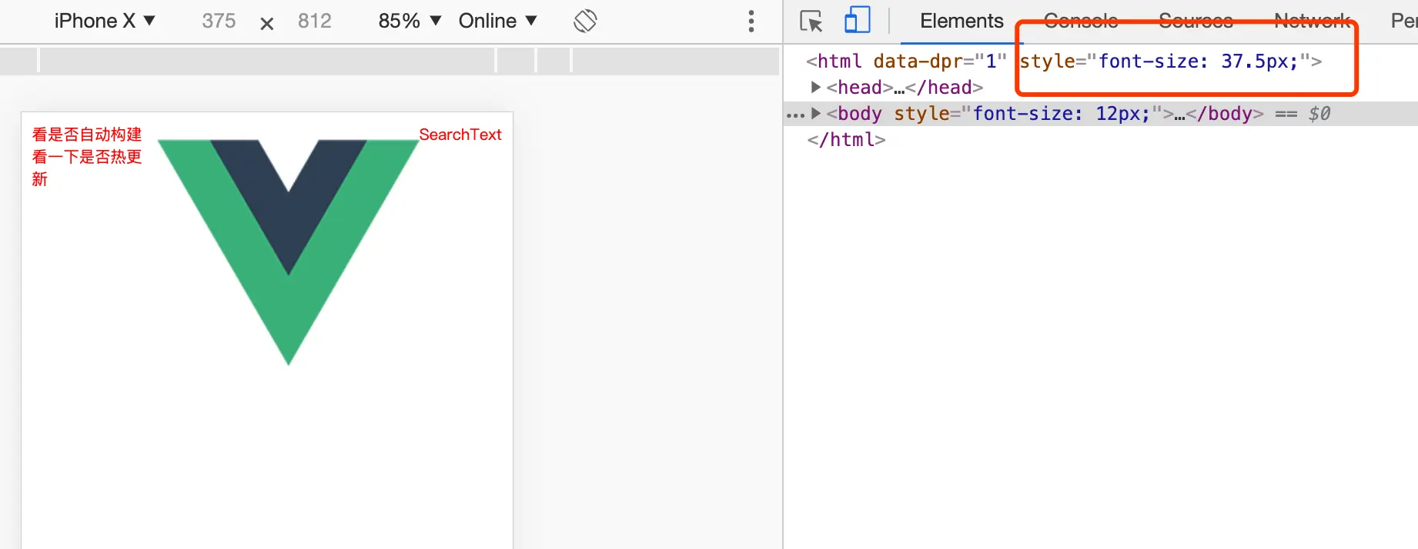The height and width of the screenshot is (549, 1418).
Task: Select the html data-dpr element line
Action: click(1063, 61)
